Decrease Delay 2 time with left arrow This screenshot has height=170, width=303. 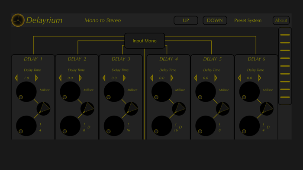click(60, 78)
